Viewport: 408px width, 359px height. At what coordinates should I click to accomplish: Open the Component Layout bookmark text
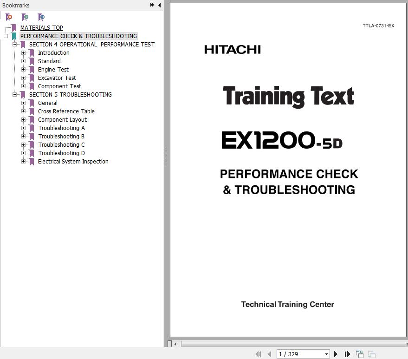pyautogui.click(x=63, y=119)
